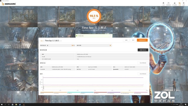
Task: Toggle the pale yellow GPU memory clock legend
Action: tap(127, 93)
